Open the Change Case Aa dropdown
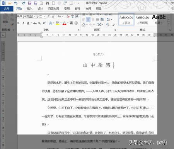The height and width of the screenshot is (149, 174). click(x=60, y=17)
